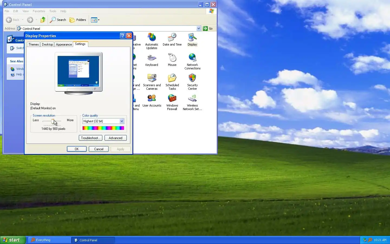The height and width of the screenshot is (244, 390).
Task: Click the Display Properties help question button
Action: pyautogui.click(x=123, y=36)
